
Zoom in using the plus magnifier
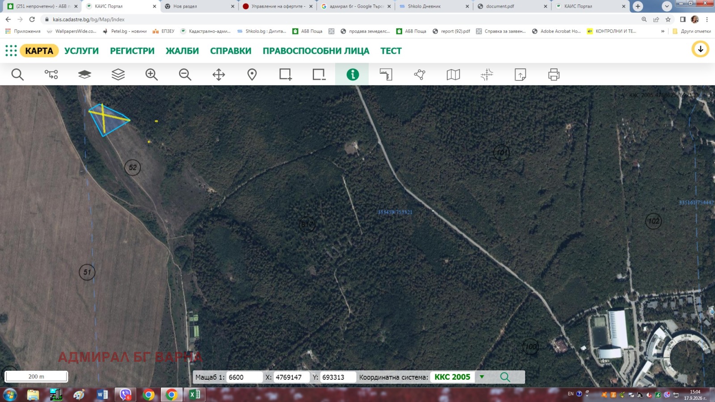(x=151, y=74)
